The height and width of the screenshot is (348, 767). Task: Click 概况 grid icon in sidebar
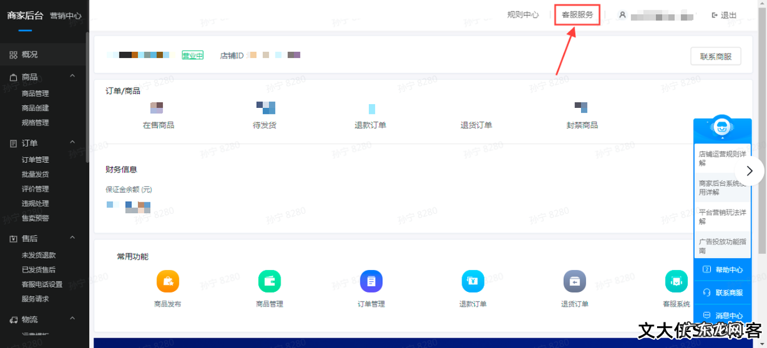coord(13,55)
